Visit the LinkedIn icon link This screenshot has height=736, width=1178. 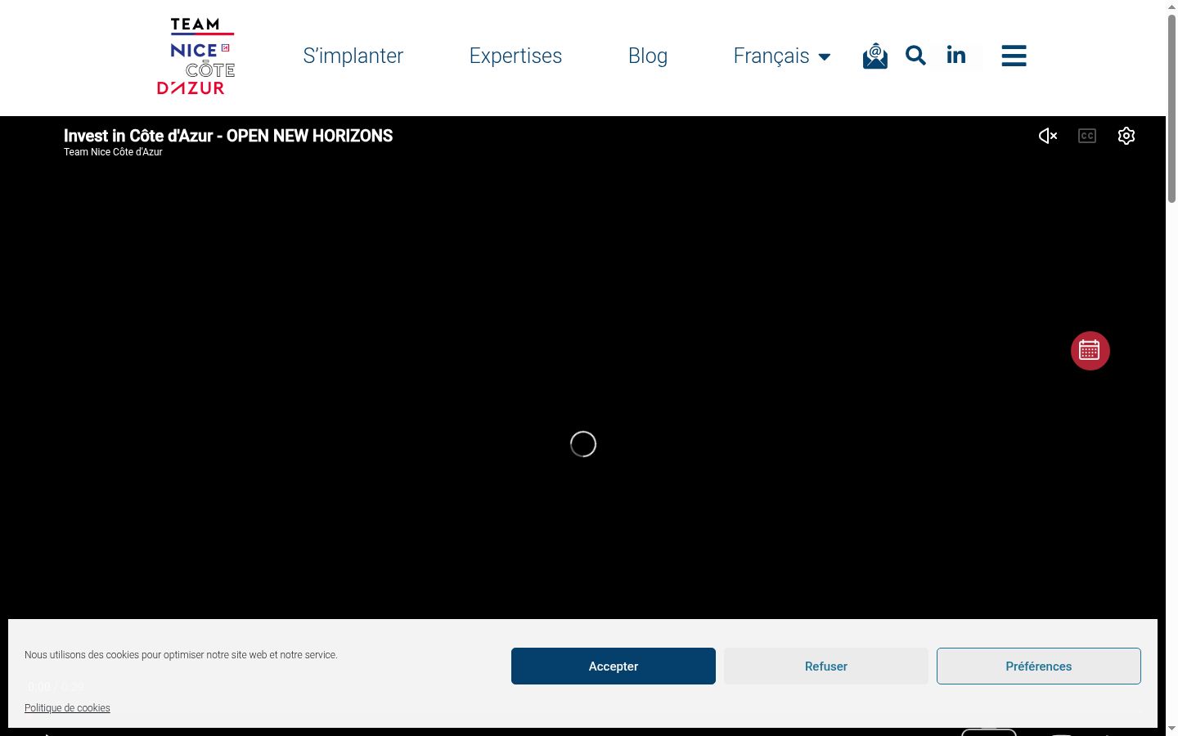pyautogui.click(x=955, y=56)
